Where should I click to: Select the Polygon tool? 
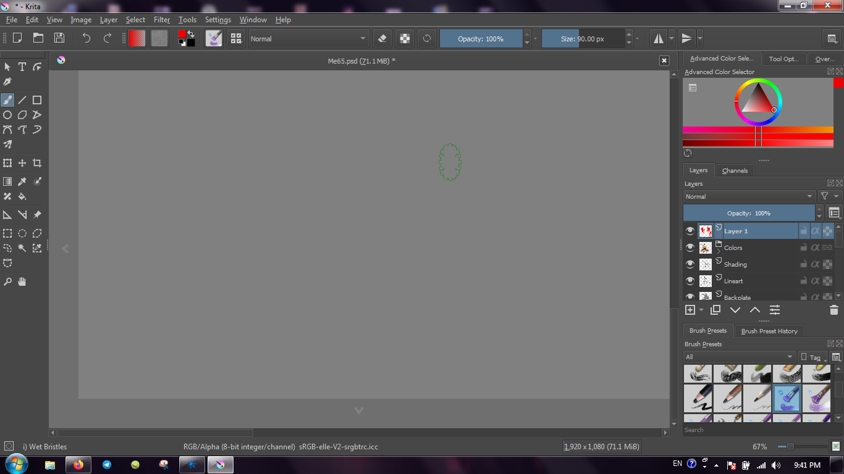22,115
